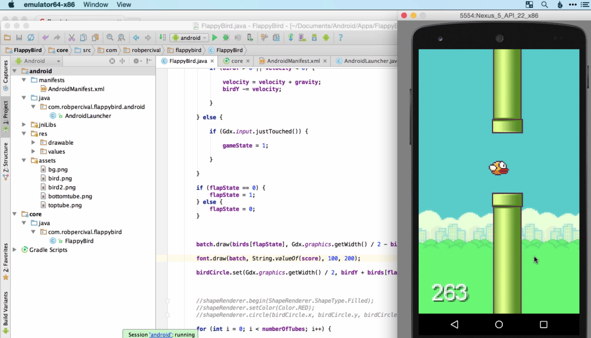Expand the drawable folder
The image size is (591, 338).
click(33, 142)
